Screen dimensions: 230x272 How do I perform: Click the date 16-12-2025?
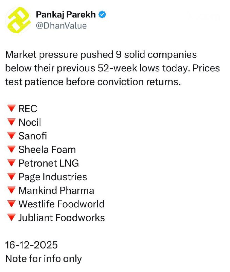point(32,245)
